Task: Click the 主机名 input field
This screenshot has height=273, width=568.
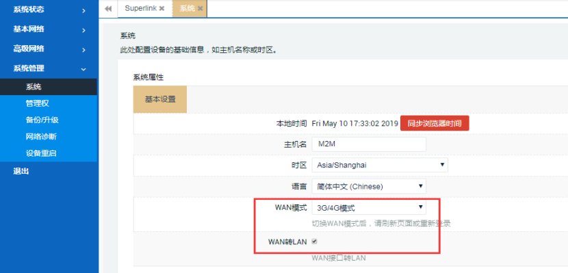Action: coord(369,144)
